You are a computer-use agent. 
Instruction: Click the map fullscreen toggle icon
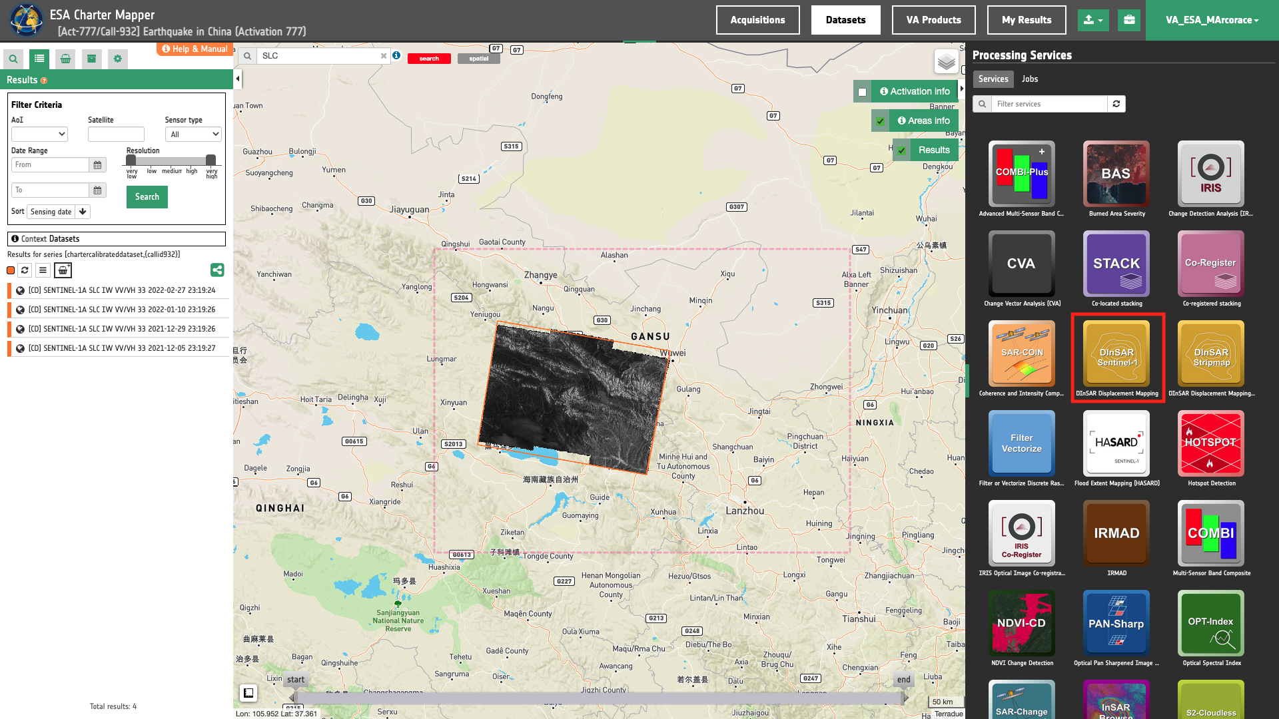248,693
